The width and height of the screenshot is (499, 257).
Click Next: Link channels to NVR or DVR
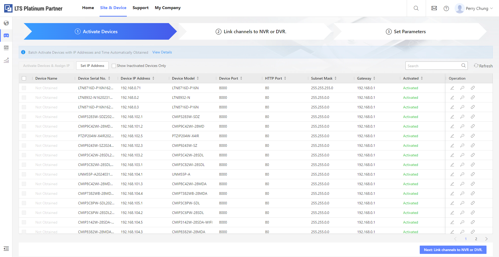(x=453, y=250)
